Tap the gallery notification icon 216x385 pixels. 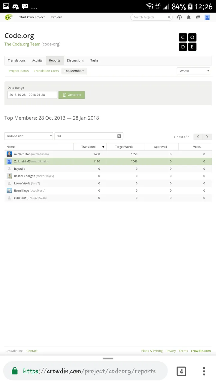click(6, 6)
